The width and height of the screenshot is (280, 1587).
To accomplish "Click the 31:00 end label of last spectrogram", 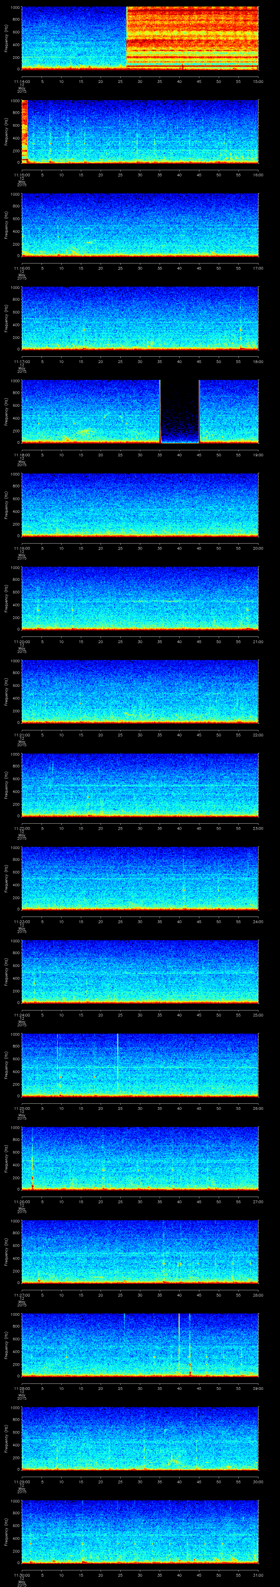I will pos(258,1575).
